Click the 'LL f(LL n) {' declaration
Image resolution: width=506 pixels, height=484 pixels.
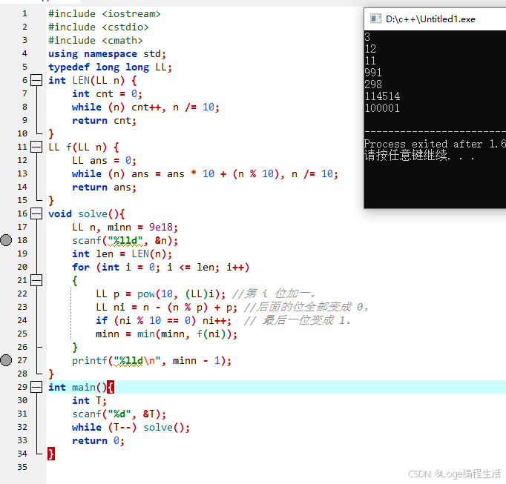pyautogui.click(x=84, y=147)
